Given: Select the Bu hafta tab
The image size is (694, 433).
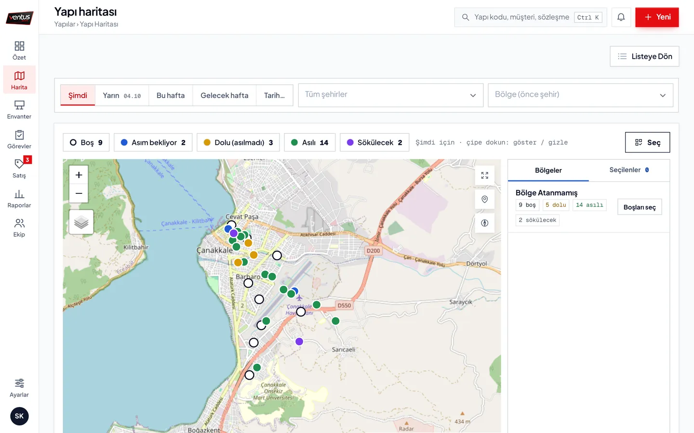Looking at the screenshot, I should (171, 95).
